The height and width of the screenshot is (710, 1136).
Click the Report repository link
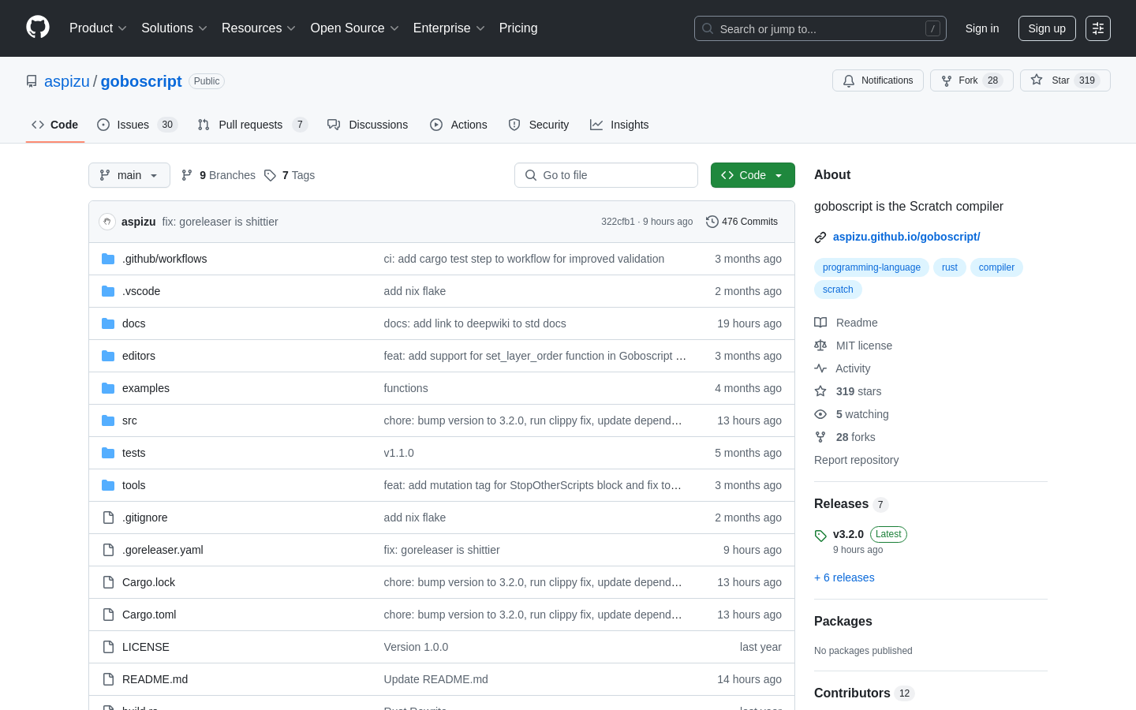856,460
